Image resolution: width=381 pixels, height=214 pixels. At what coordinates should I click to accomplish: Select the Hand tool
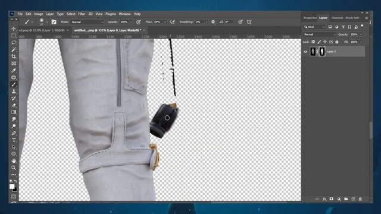14,161
